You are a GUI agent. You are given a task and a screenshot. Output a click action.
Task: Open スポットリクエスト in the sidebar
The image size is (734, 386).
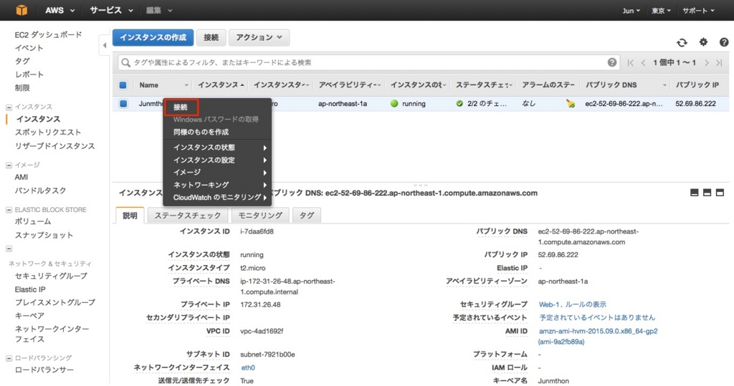[48, 132]
